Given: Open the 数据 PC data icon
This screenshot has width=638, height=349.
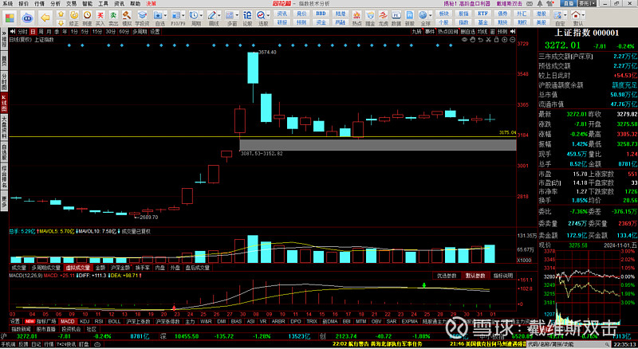Looking at the screenshot, I should coord(396,18).
